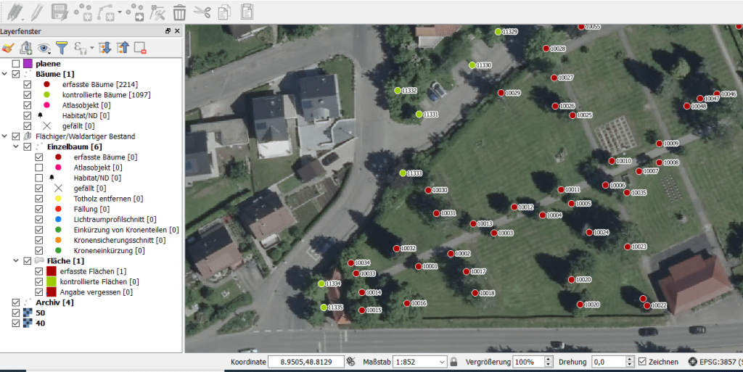
Task: Open the Maßstab scale dropdown
Action: point(441,362)
